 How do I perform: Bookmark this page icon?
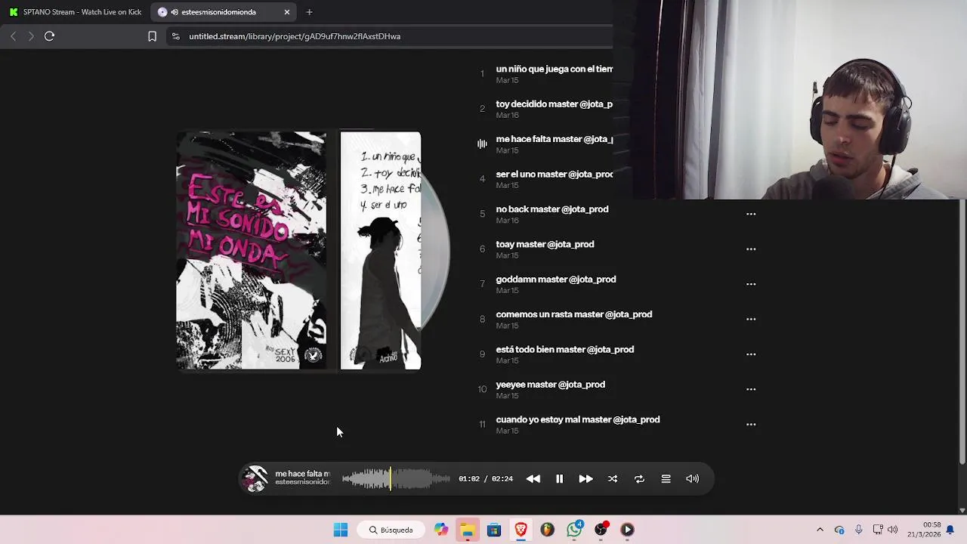pos(152,36)
